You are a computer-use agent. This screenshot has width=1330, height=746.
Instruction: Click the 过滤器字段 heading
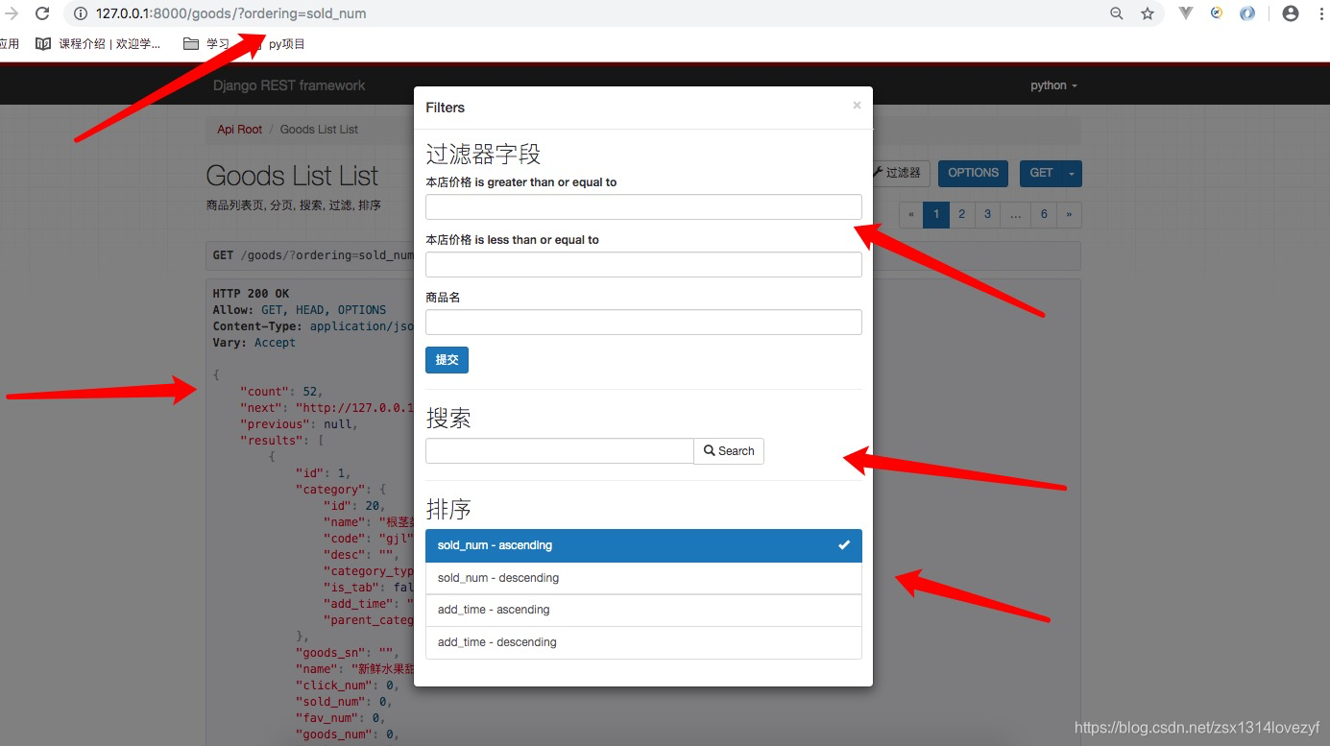pyautogui.click(x=483, y=154)
